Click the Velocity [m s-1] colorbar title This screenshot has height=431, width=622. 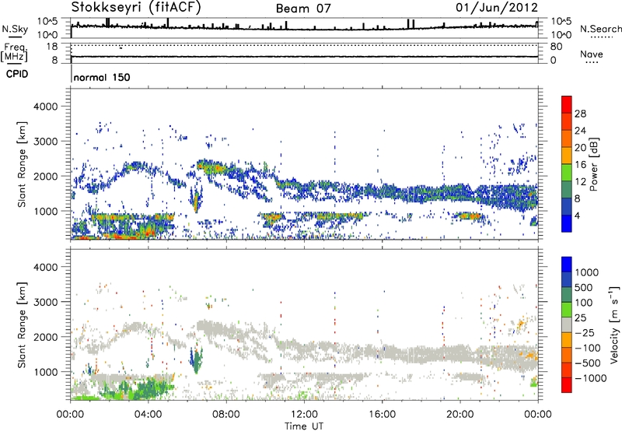pos(614,325)
